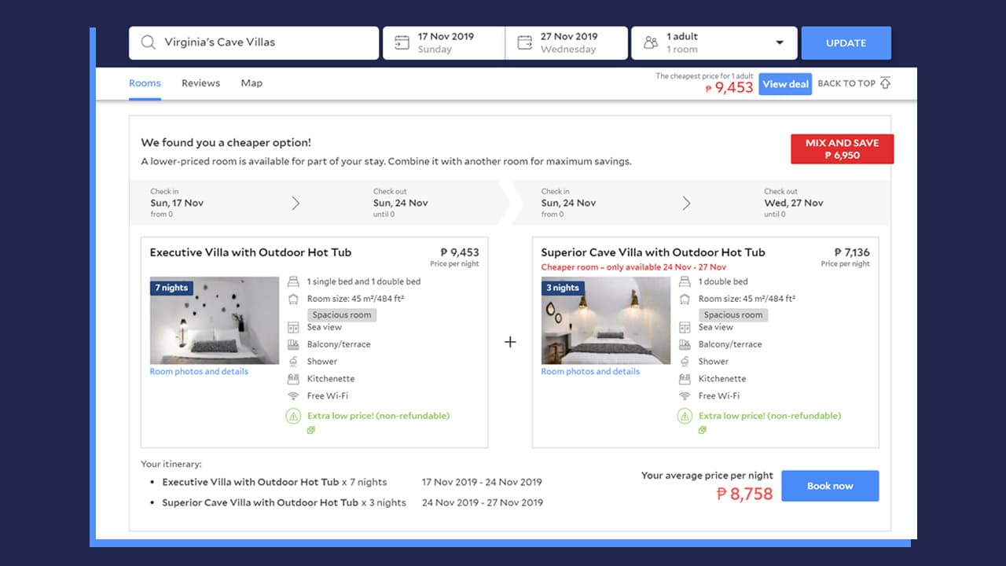Switch to the Reviews tab
The width and height of the screenshot is (1006, 566).
click(200, 83)
